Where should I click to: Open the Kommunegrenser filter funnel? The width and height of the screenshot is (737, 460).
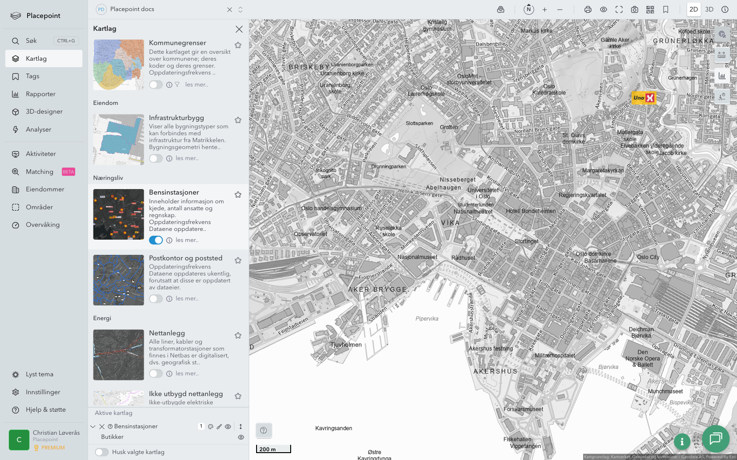pyautogui.click(x=177, y=85)
